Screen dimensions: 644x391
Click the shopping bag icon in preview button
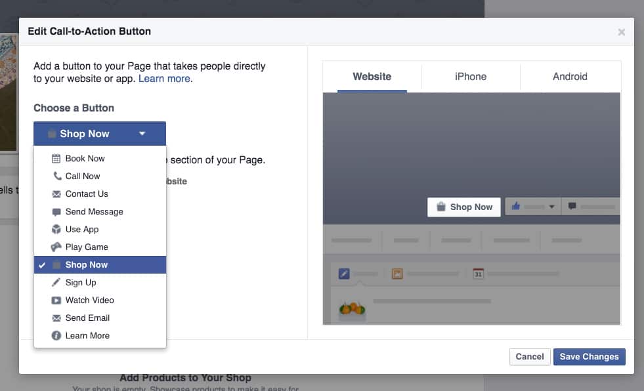click(440, 207)
